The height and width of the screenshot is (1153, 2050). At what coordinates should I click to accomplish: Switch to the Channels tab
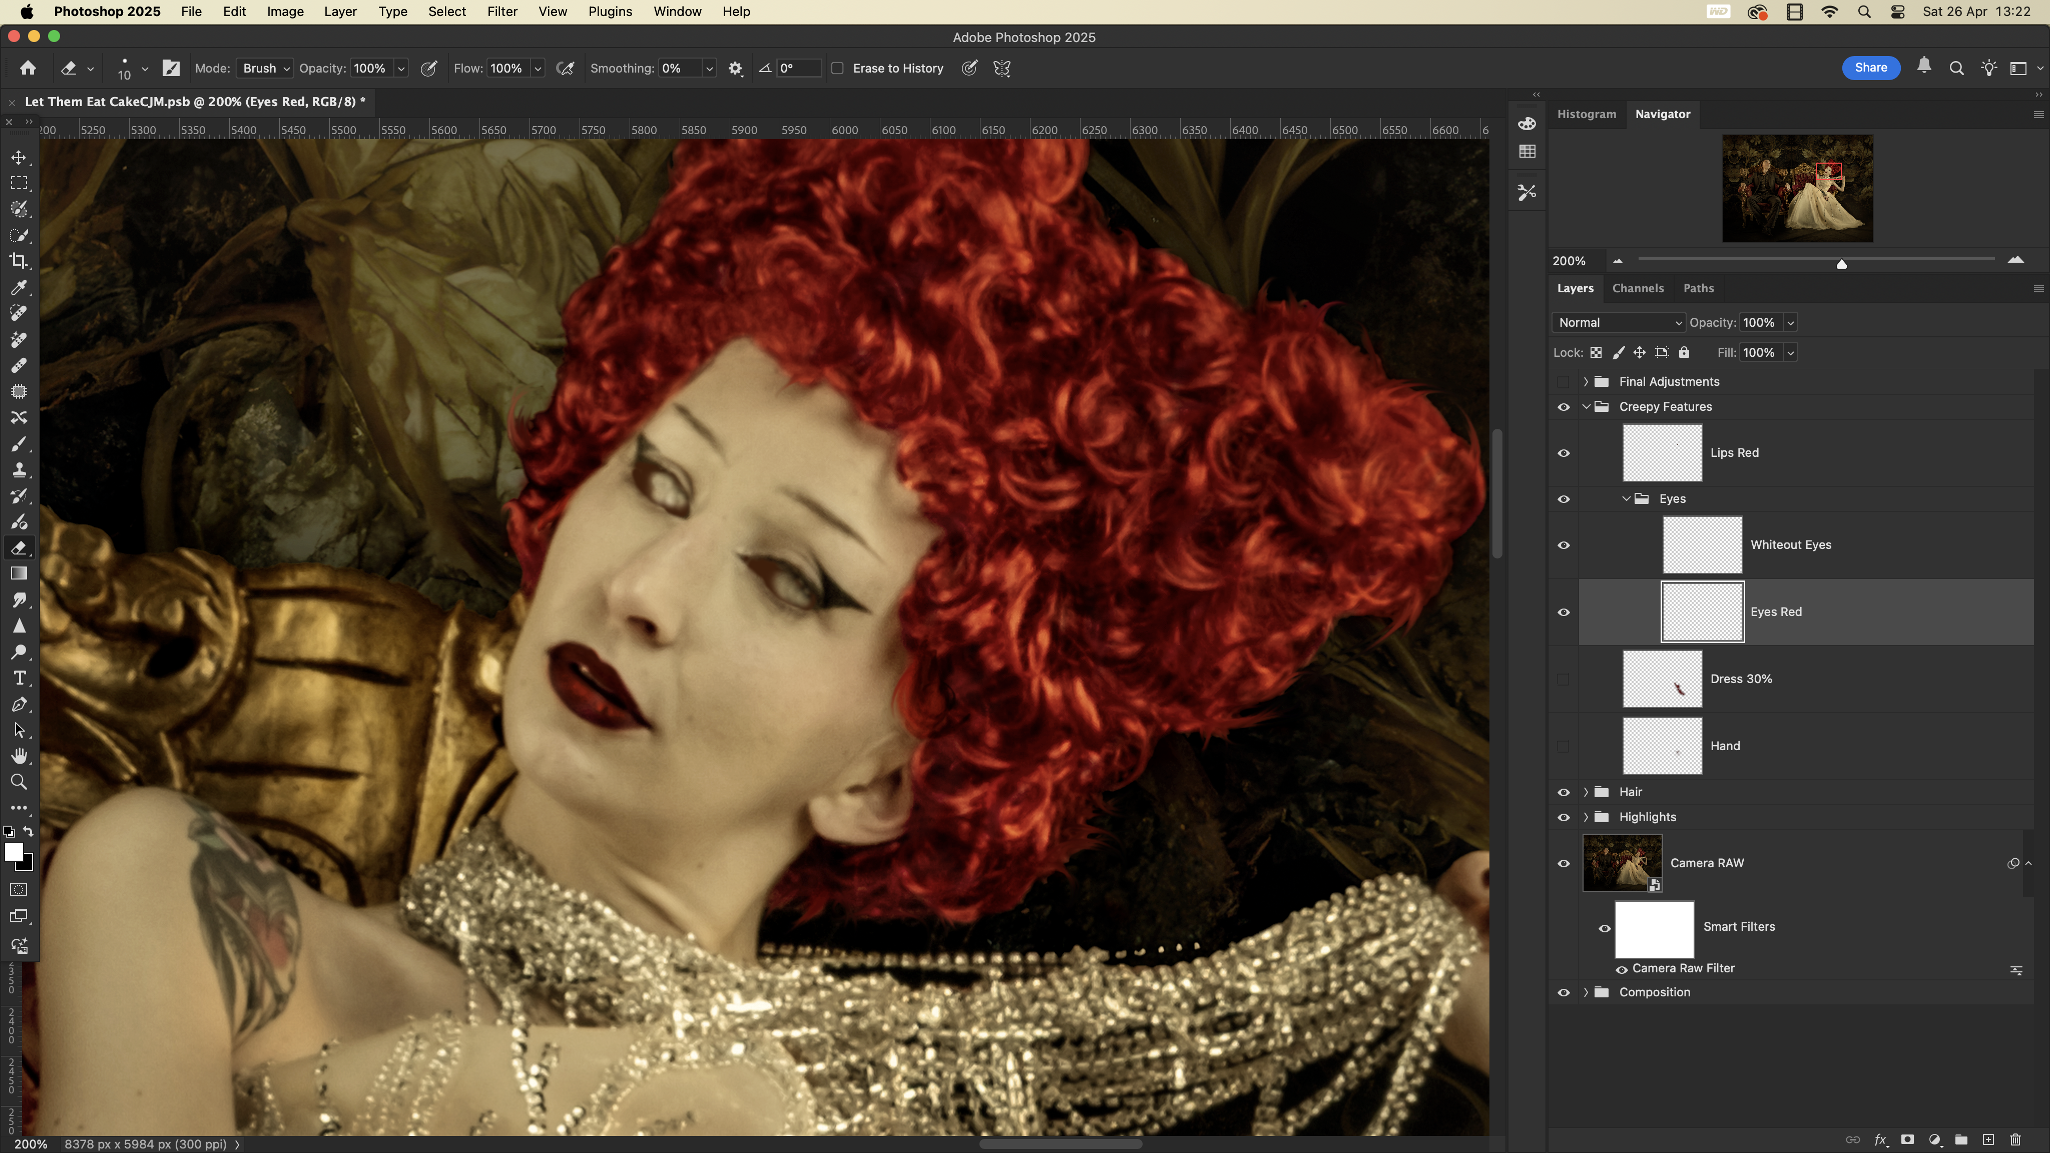[x=1637, y=288]
